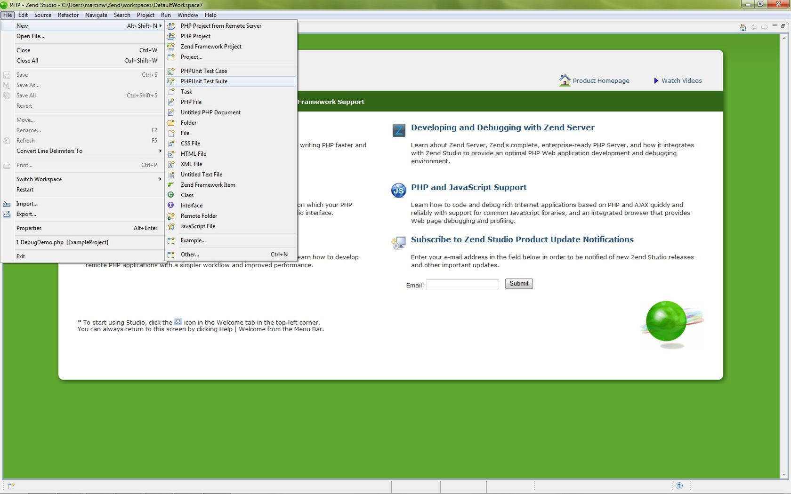
Task: Click the Export icon in File menu
Action: point(7,214)
